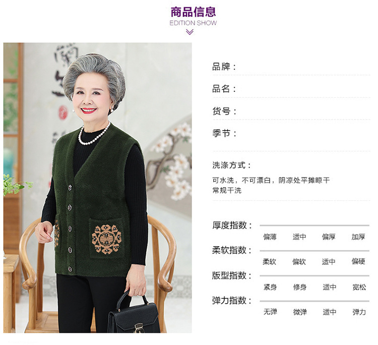378x345 pixels.
Task: Select 无弹 elasticity option
Action: point(270,312)
